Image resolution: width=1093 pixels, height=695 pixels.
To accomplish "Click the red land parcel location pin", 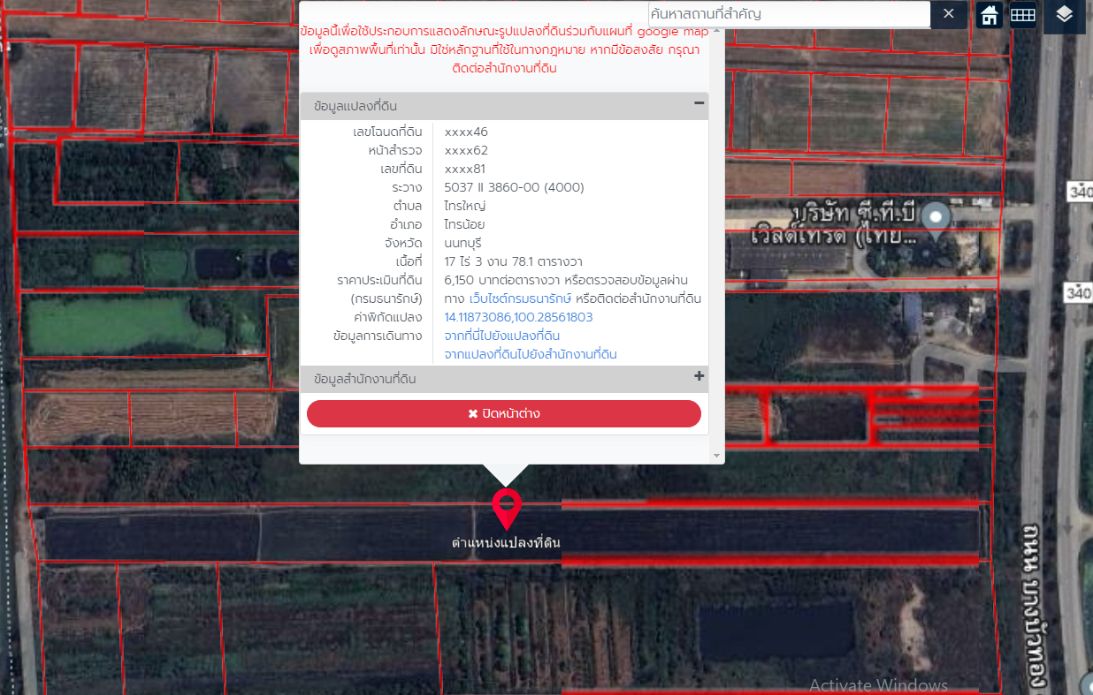I will pyautogui.click(x=507, y=510).
